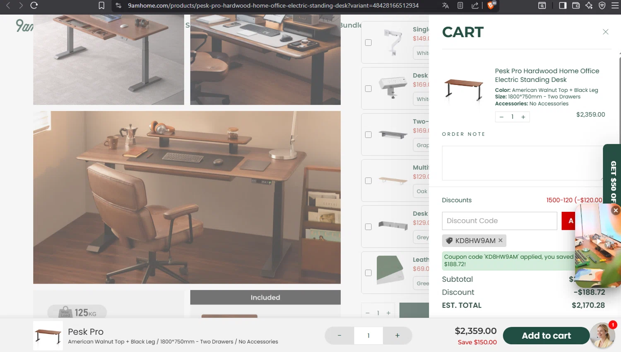Go forward with browser forward arrow
The width and height of the screenshot is (621, 352).
[x=21, y=5]
